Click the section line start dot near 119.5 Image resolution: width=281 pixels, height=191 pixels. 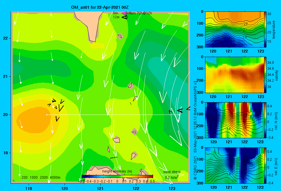pyautogui.click(x=47, y=115)
